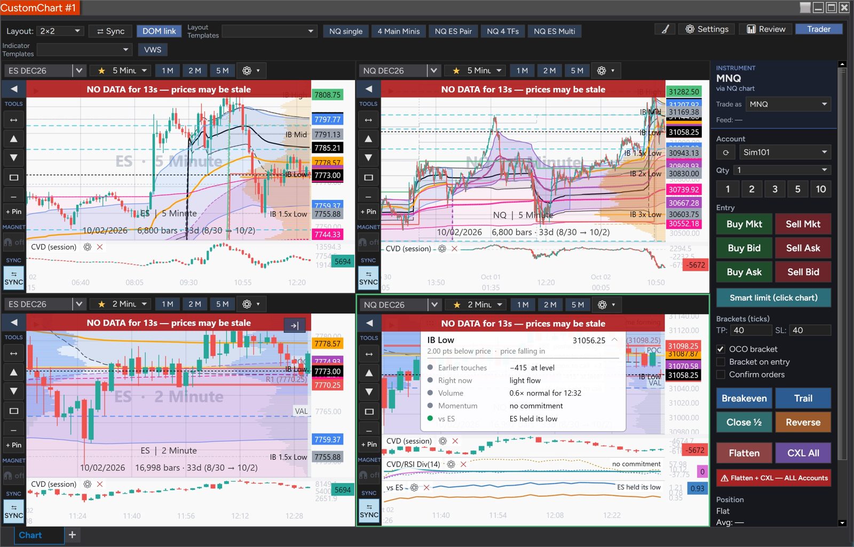
Task: Collapse the tools panel arrow in top-left ES chart
Action: 14,89
